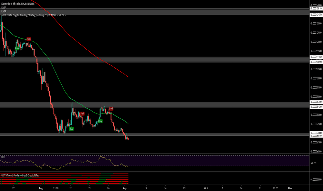Click the Oct label on time axis
Viewport: 323px width, 191px height.
[x=206, y=188]
